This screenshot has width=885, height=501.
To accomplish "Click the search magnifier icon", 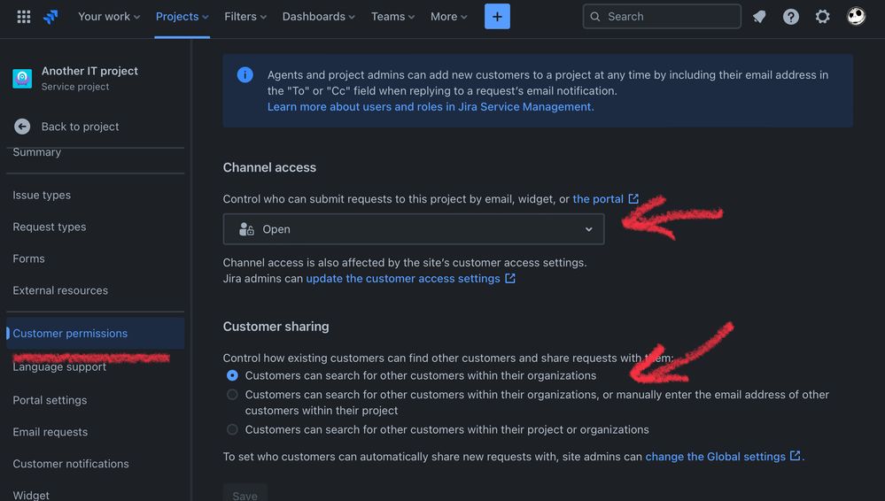I will (x=595, y=16).
